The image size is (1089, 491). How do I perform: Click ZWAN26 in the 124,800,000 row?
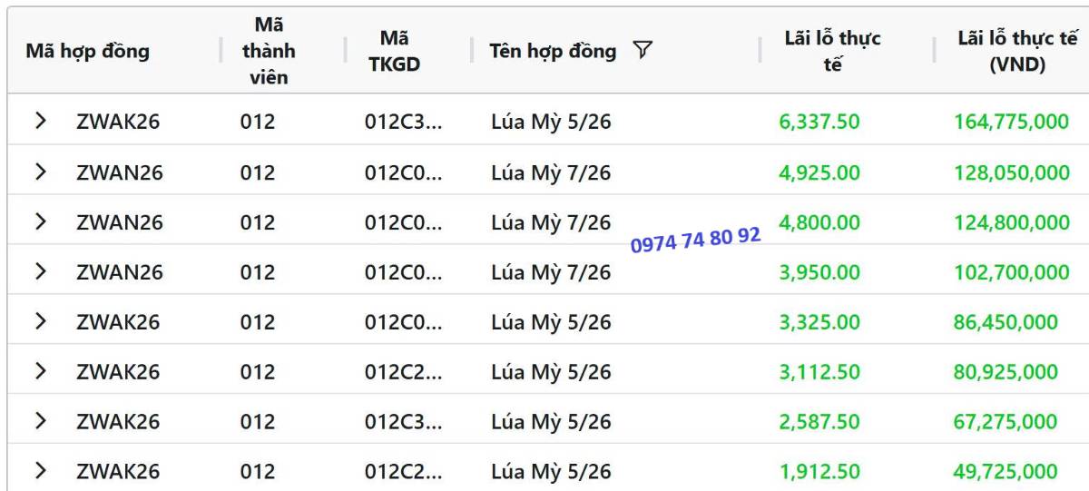(x=120, y=222)
